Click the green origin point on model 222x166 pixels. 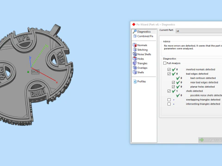point(28,72)
